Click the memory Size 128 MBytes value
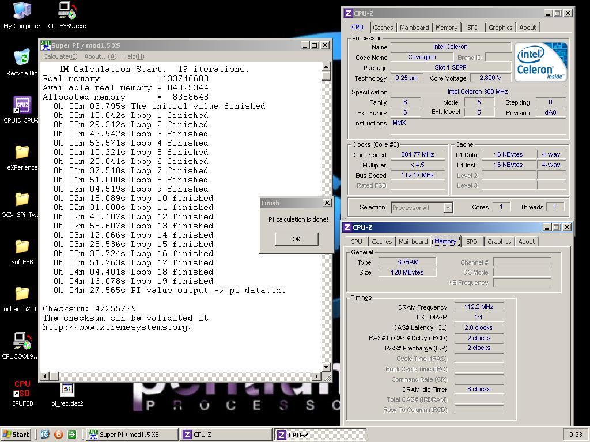Screen dimensions: 590x442 pos(407,272)
